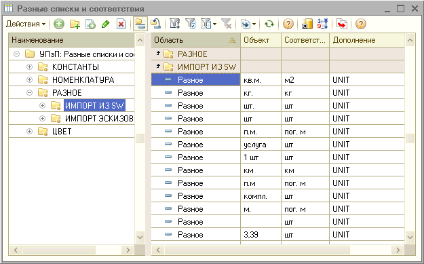Click the м. object cell

point(261,209)
